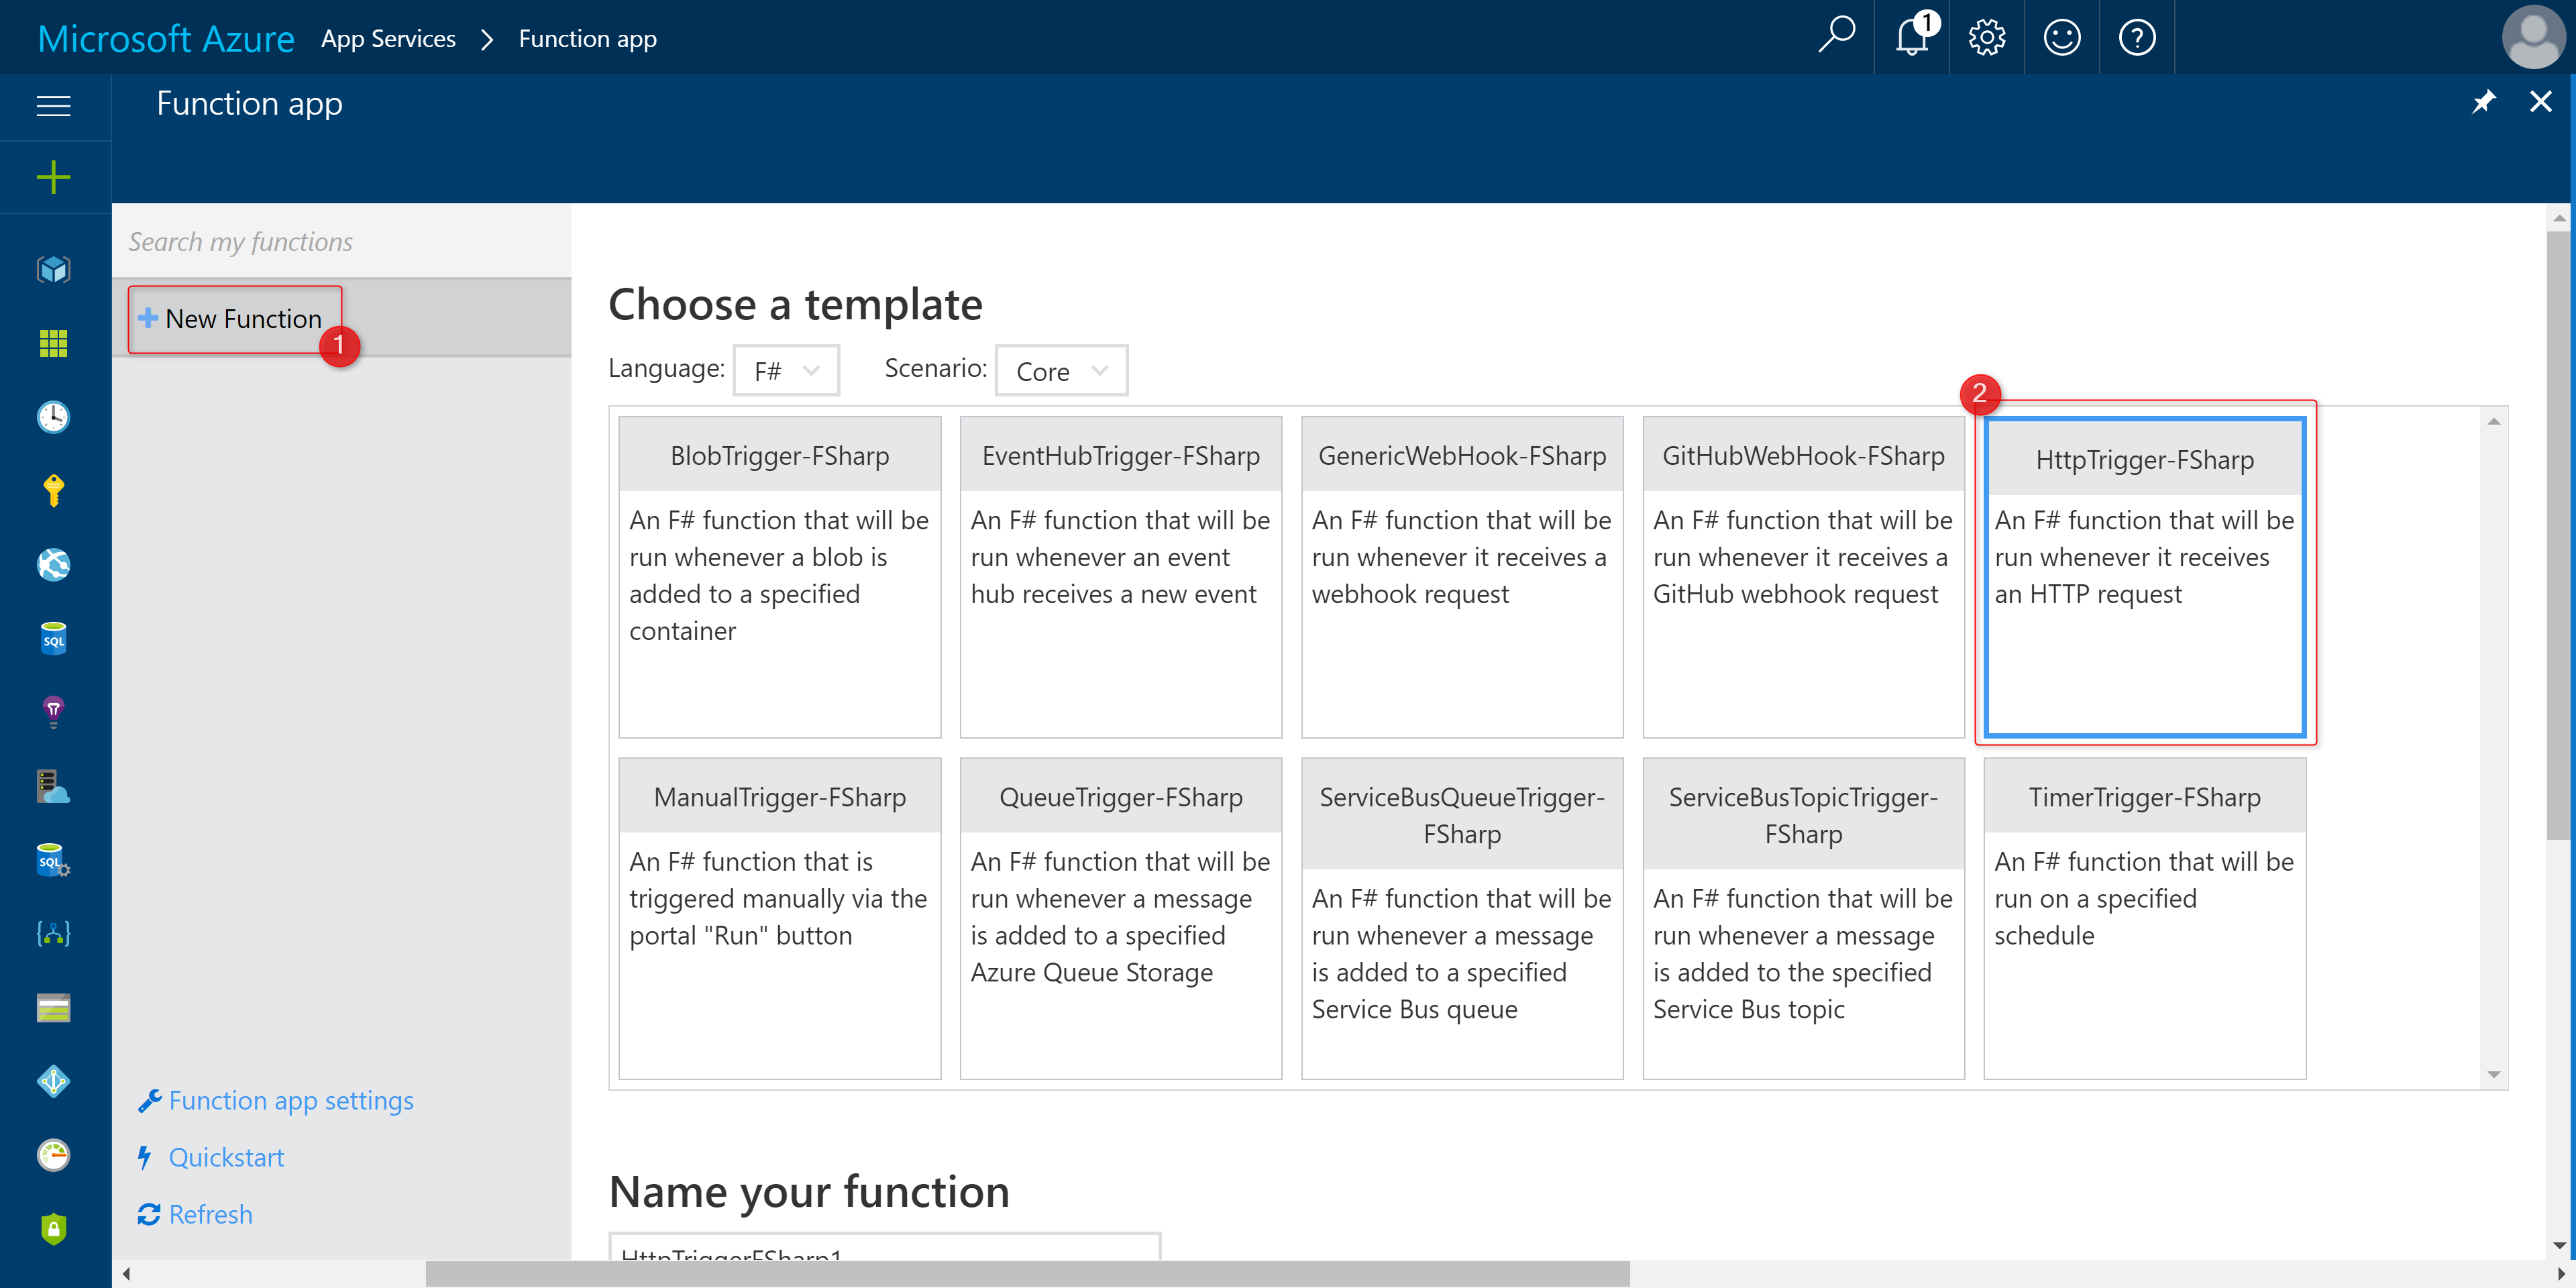The image size is (2576, 1288).
Task: Pin the Function app blade
Action: 2483,102
